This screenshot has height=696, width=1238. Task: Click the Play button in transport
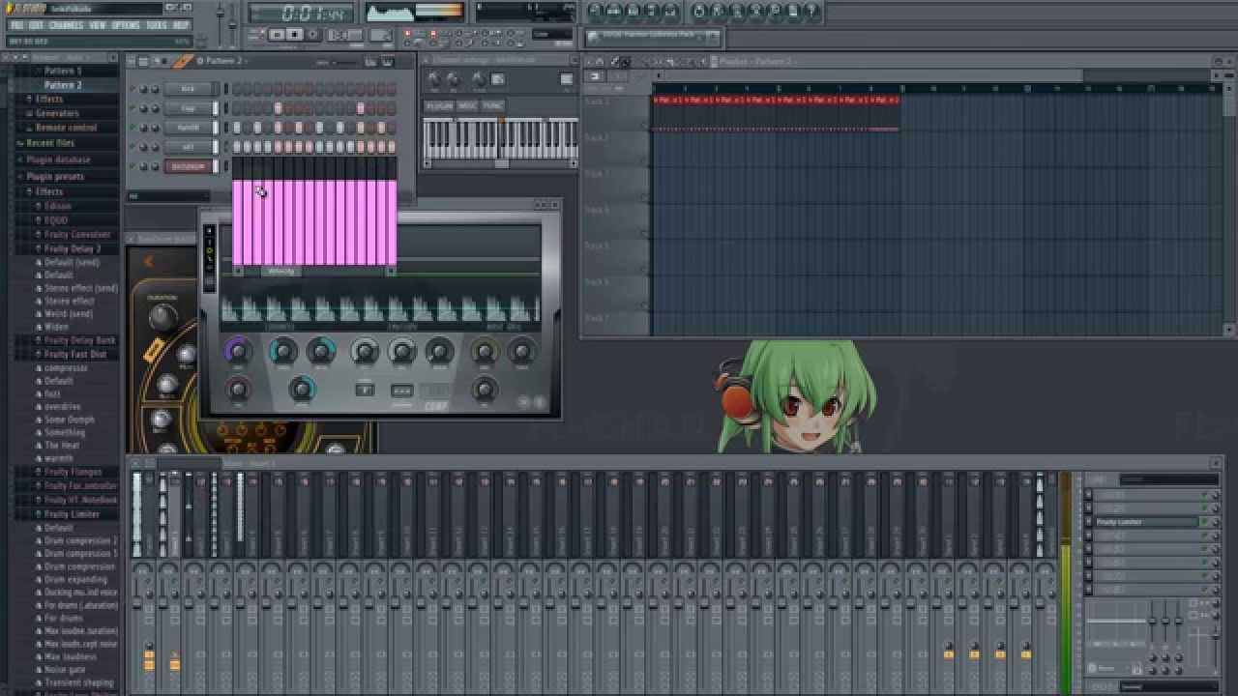277,35
